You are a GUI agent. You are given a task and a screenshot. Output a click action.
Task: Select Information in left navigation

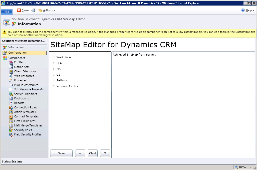tap(16, 47)
